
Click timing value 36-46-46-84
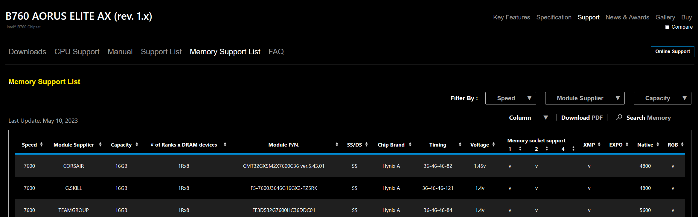coord(438,210)
